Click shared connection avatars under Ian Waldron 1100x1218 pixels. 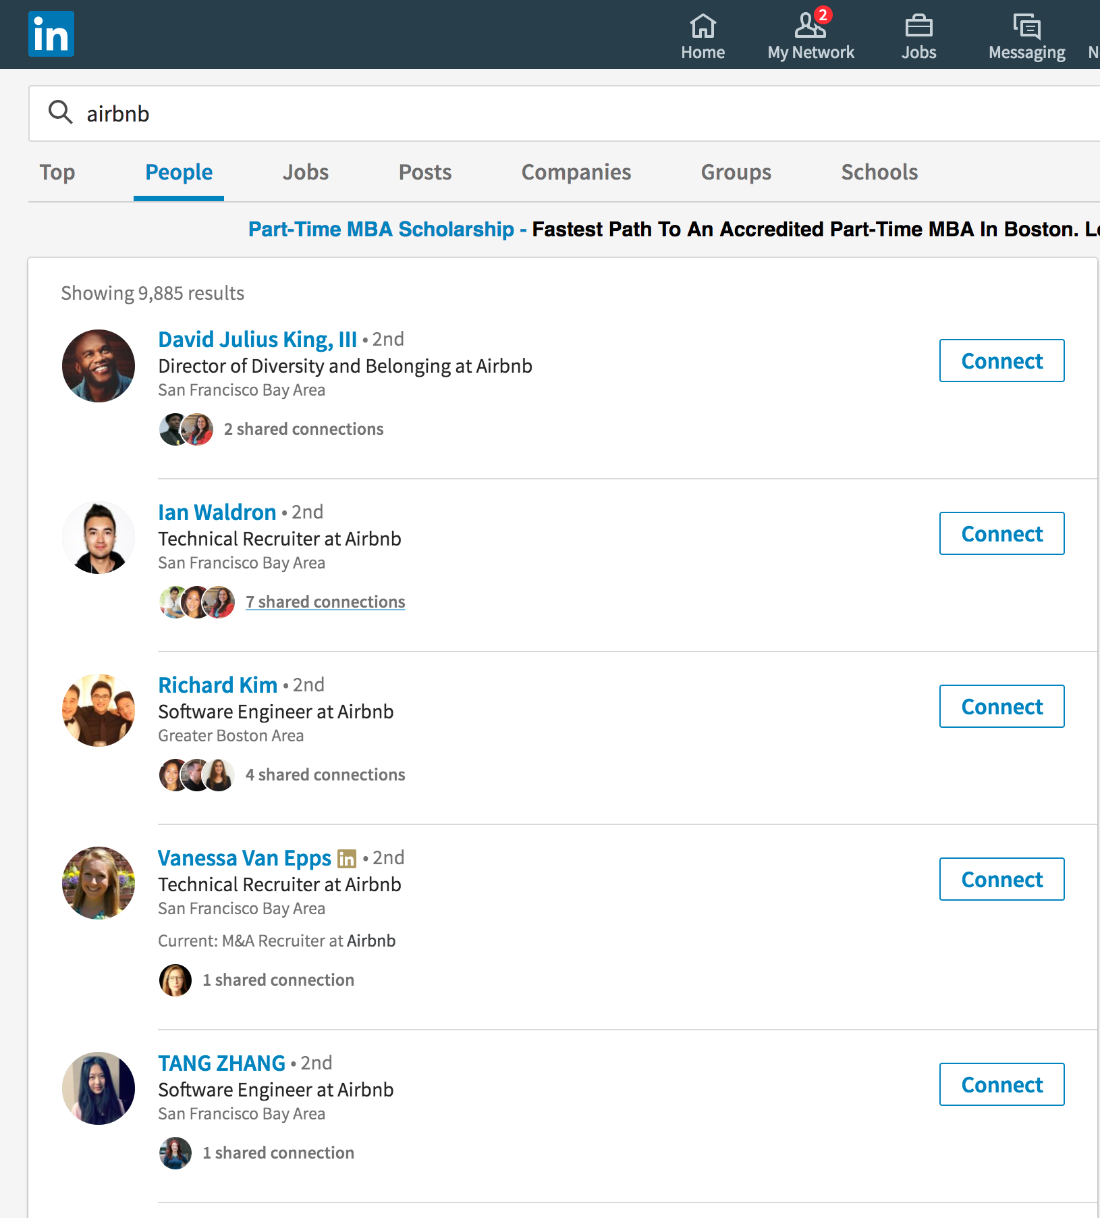pyautogui.click(x=197, y=602)
